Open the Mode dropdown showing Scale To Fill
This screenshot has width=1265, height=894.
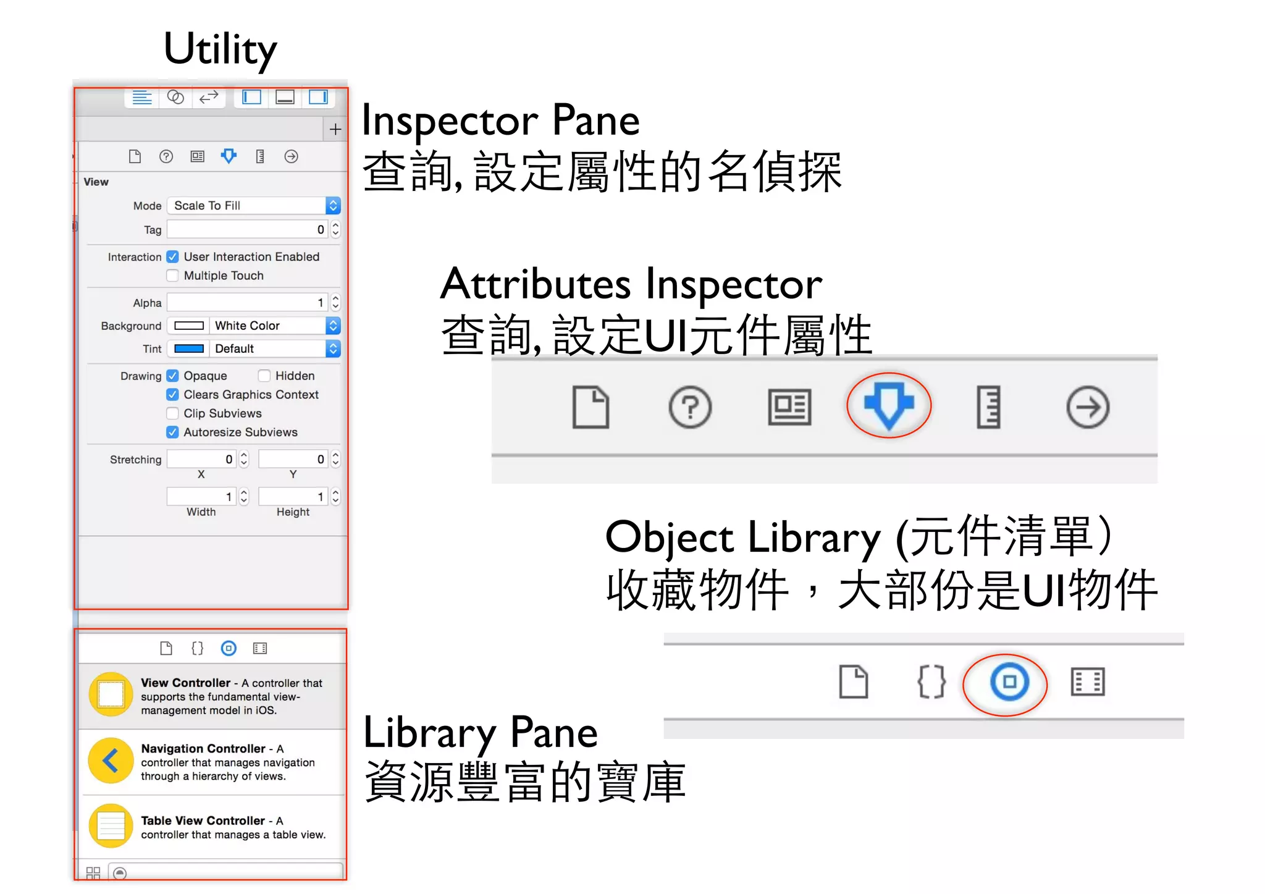[254, 206]
